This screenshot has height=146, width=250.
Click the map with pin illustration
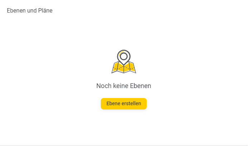[x=124, y=62]
